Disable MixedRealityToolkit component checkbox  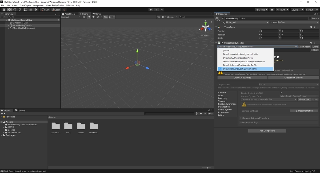point(222,43)
